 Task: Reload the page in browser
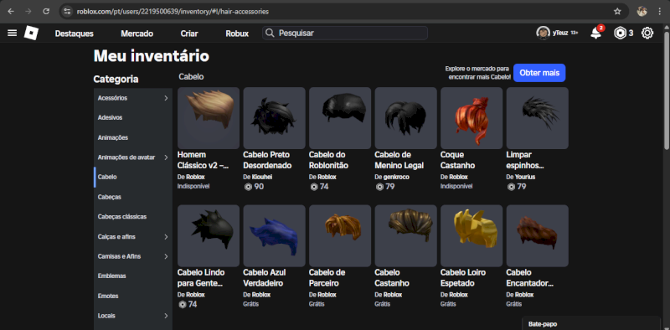pos(46,12)
